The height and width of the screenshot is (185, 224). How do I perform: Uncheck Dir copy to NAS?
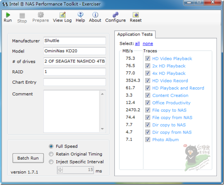click(148, 125)
